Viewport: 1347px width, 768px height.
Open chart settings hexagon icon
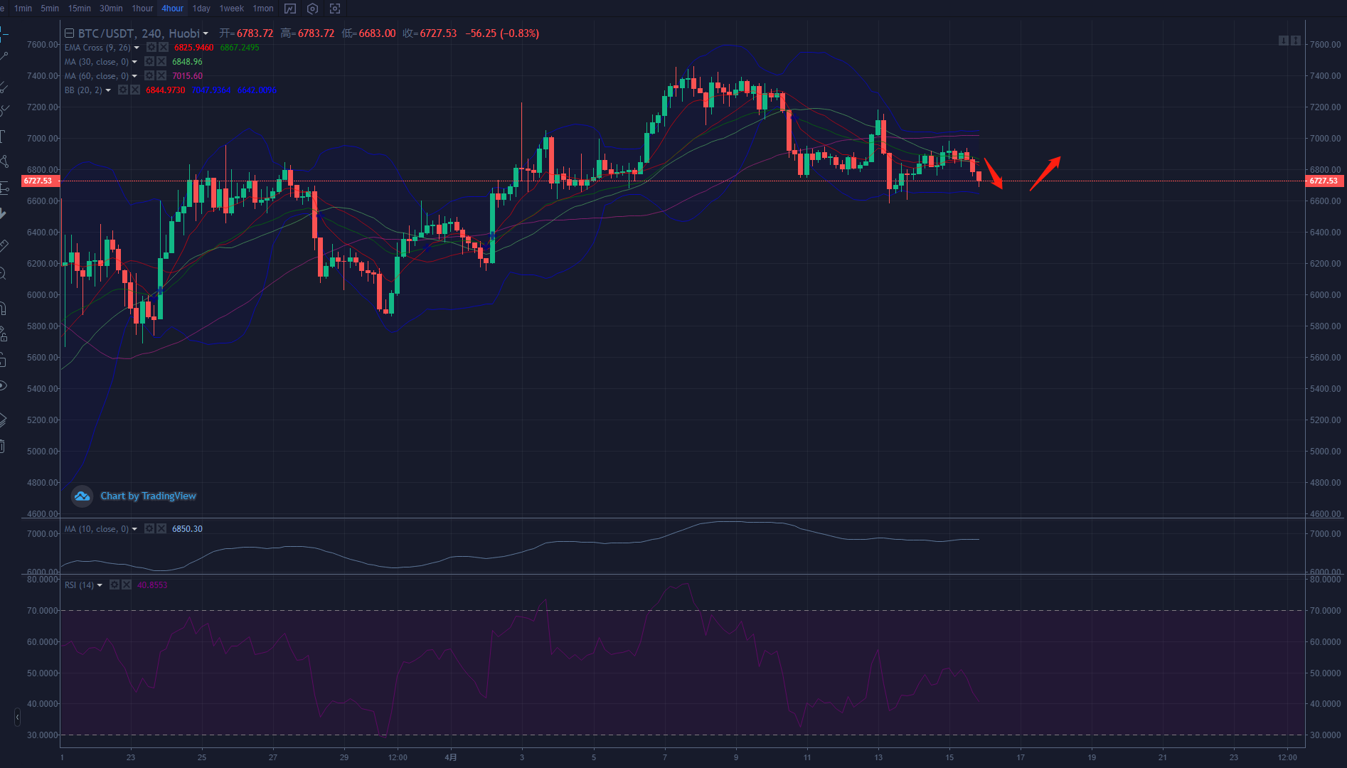click(x=312, y=9)
